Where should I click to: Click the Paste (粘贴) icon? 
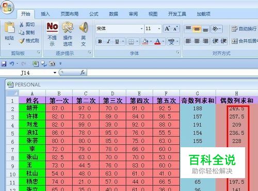9,27
